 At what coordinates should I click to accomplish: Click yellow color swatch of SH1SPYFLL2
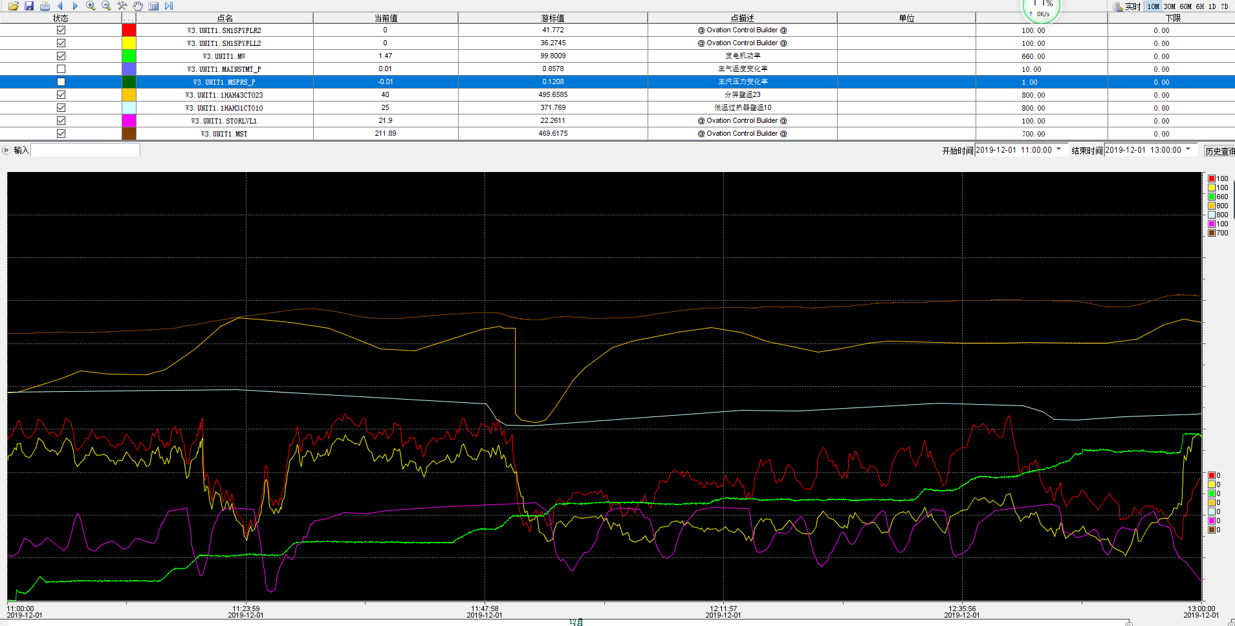coord(129,43)
